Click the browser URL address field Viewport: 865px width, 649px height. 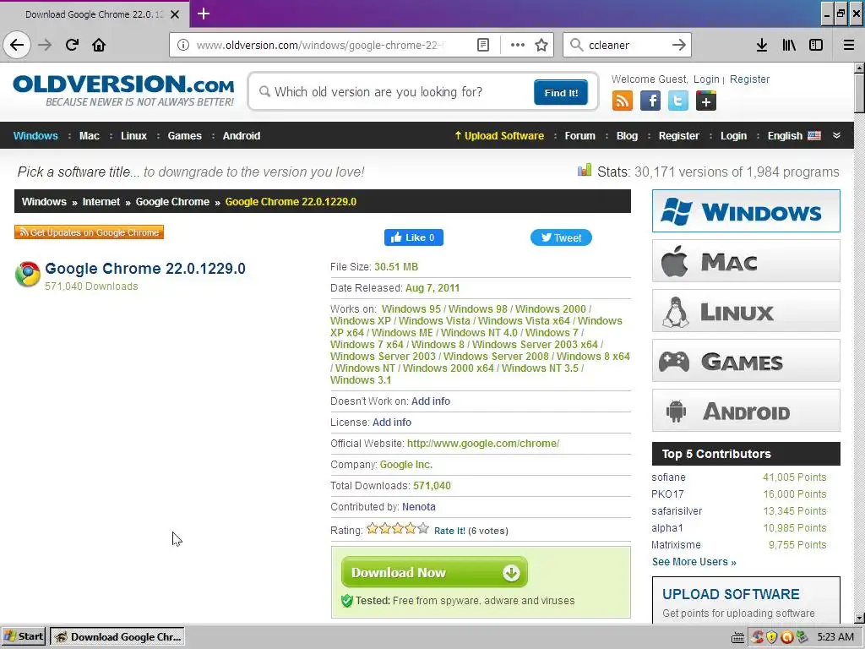click(x=320, y=45)
